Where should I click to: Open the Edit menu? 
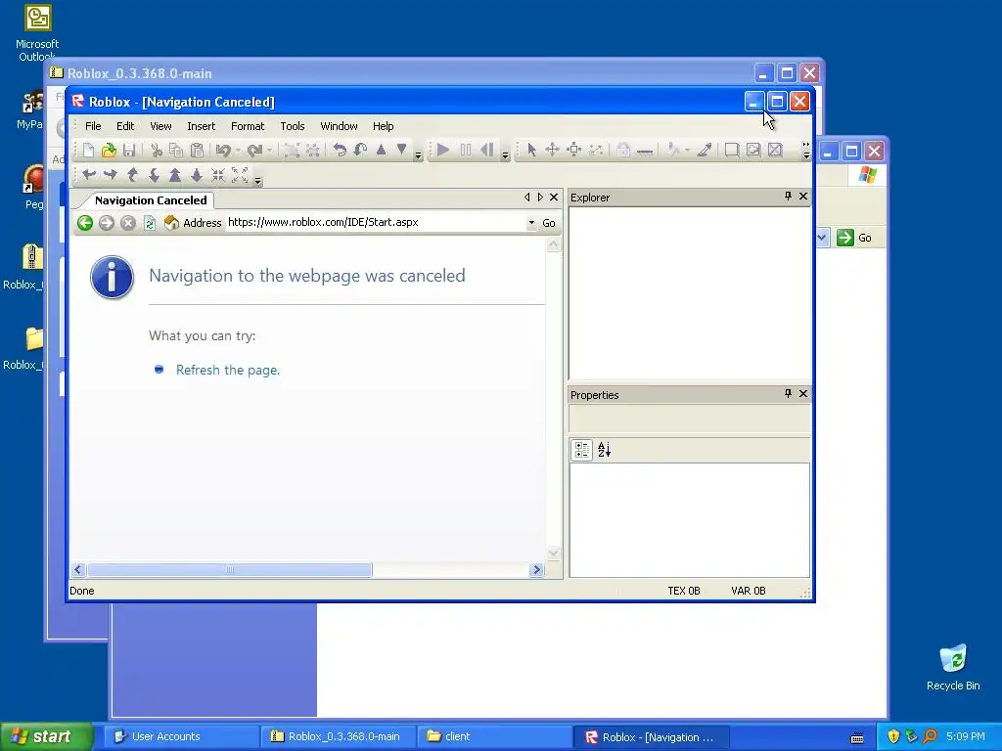point(125,126)
